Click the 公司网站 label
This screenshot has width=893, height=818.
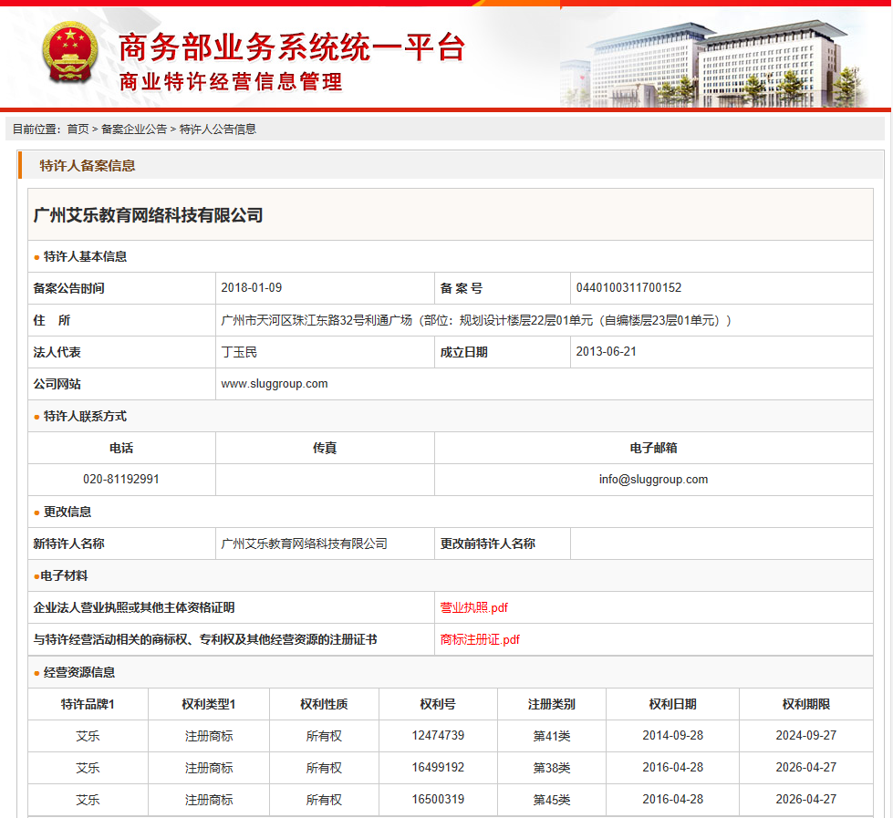[x=57, y=384]
